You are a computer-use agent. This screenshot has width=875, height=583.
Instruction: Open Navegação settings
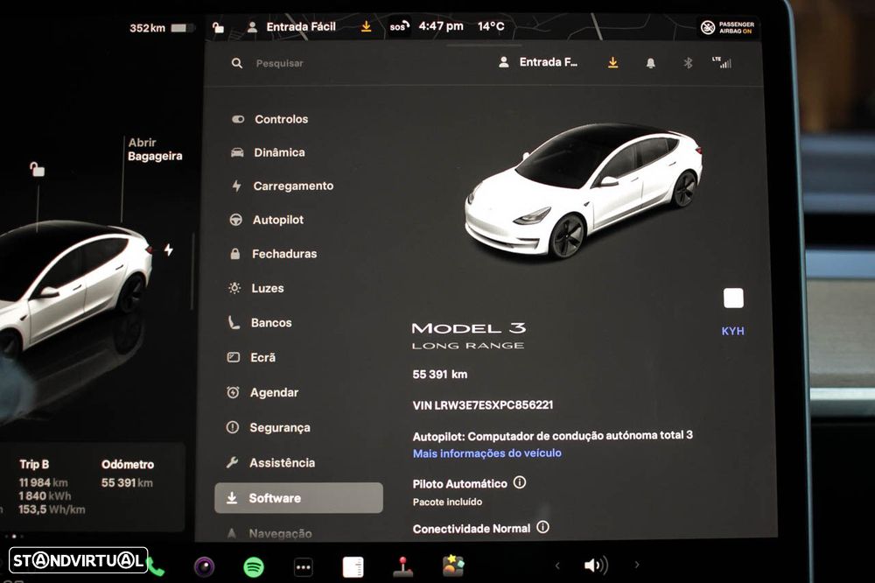[x=269, y=533]
